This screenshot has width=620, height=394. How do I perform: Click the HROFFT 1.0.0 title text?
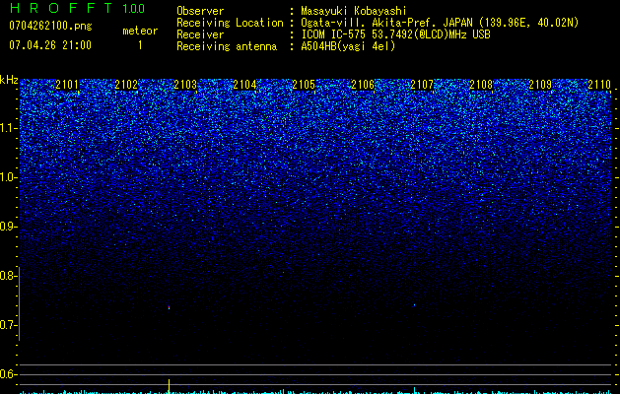click(x=77, y=8)
